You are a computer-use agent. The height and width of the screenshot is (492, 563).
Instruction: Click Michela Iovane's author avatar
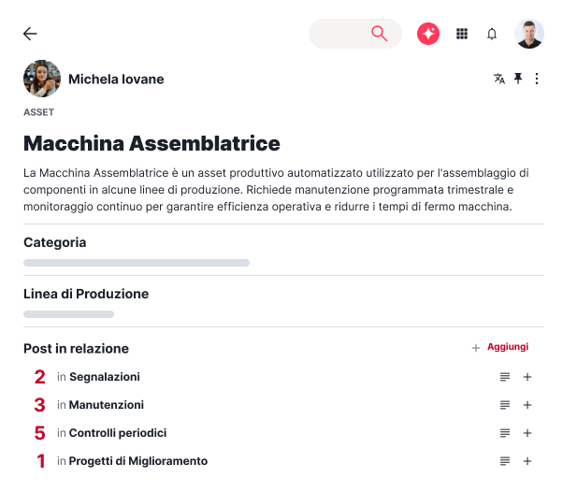tap(42, 79)
